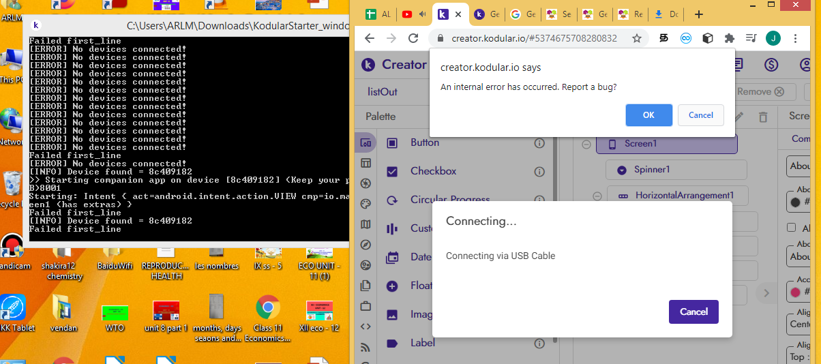Collapse Screen1 in component tree

click(586, 144)
